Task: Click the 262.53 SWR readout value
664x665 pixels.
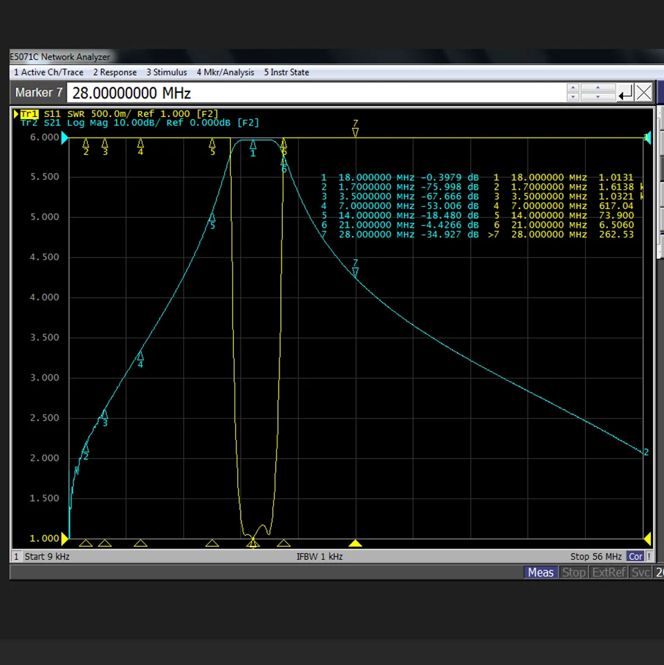Action: (x=616, y=235)
